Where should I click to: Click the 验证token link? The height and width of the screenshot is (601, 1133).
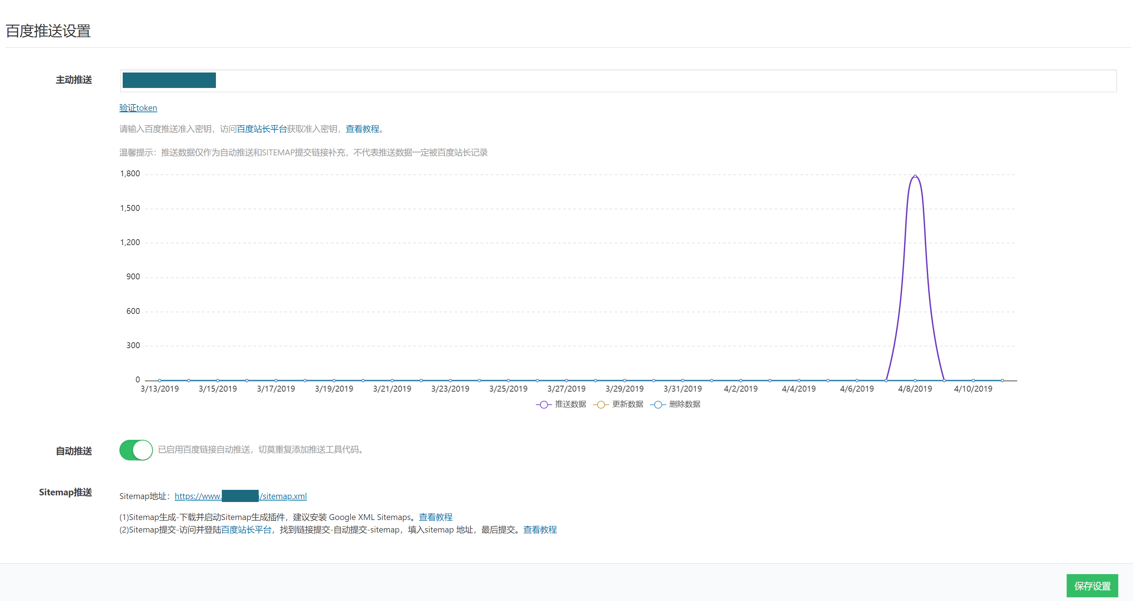pyautogui.click(x=138, y=108)
